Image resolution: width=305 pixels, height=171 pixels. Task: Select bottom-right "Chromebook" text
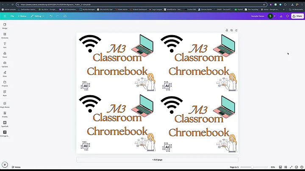coord(199,132)
